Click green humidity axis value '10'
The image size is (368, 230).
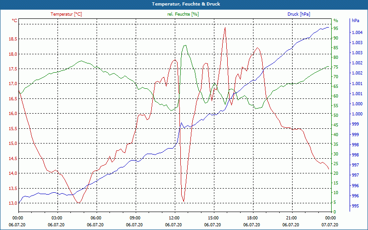click(x=336, y=193)
